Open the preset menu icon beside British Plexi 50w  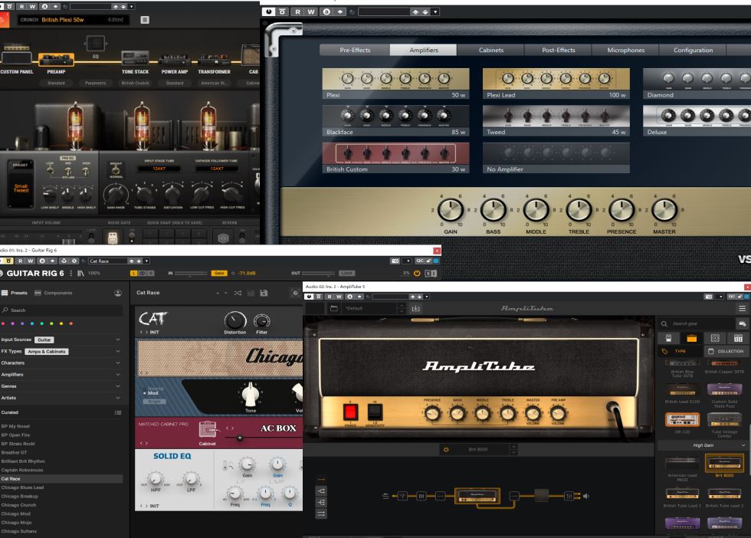pyautogui.click(x=145, y=20)
